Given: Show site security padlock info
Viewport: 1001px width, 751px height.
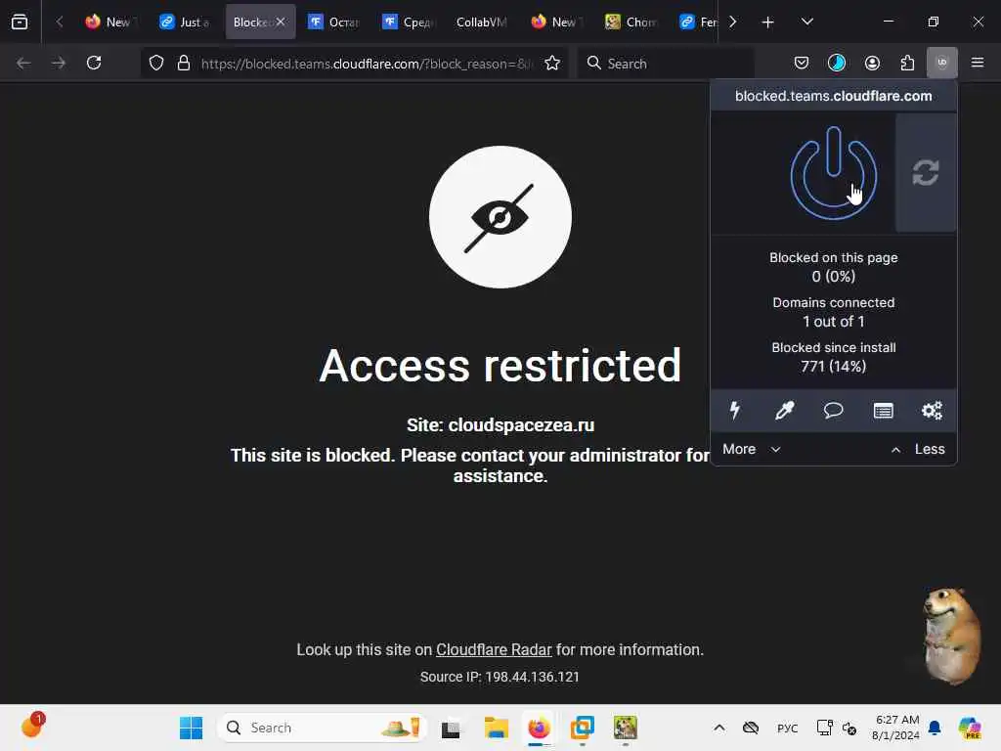Looking at the screenshot, I should [184, 64].
